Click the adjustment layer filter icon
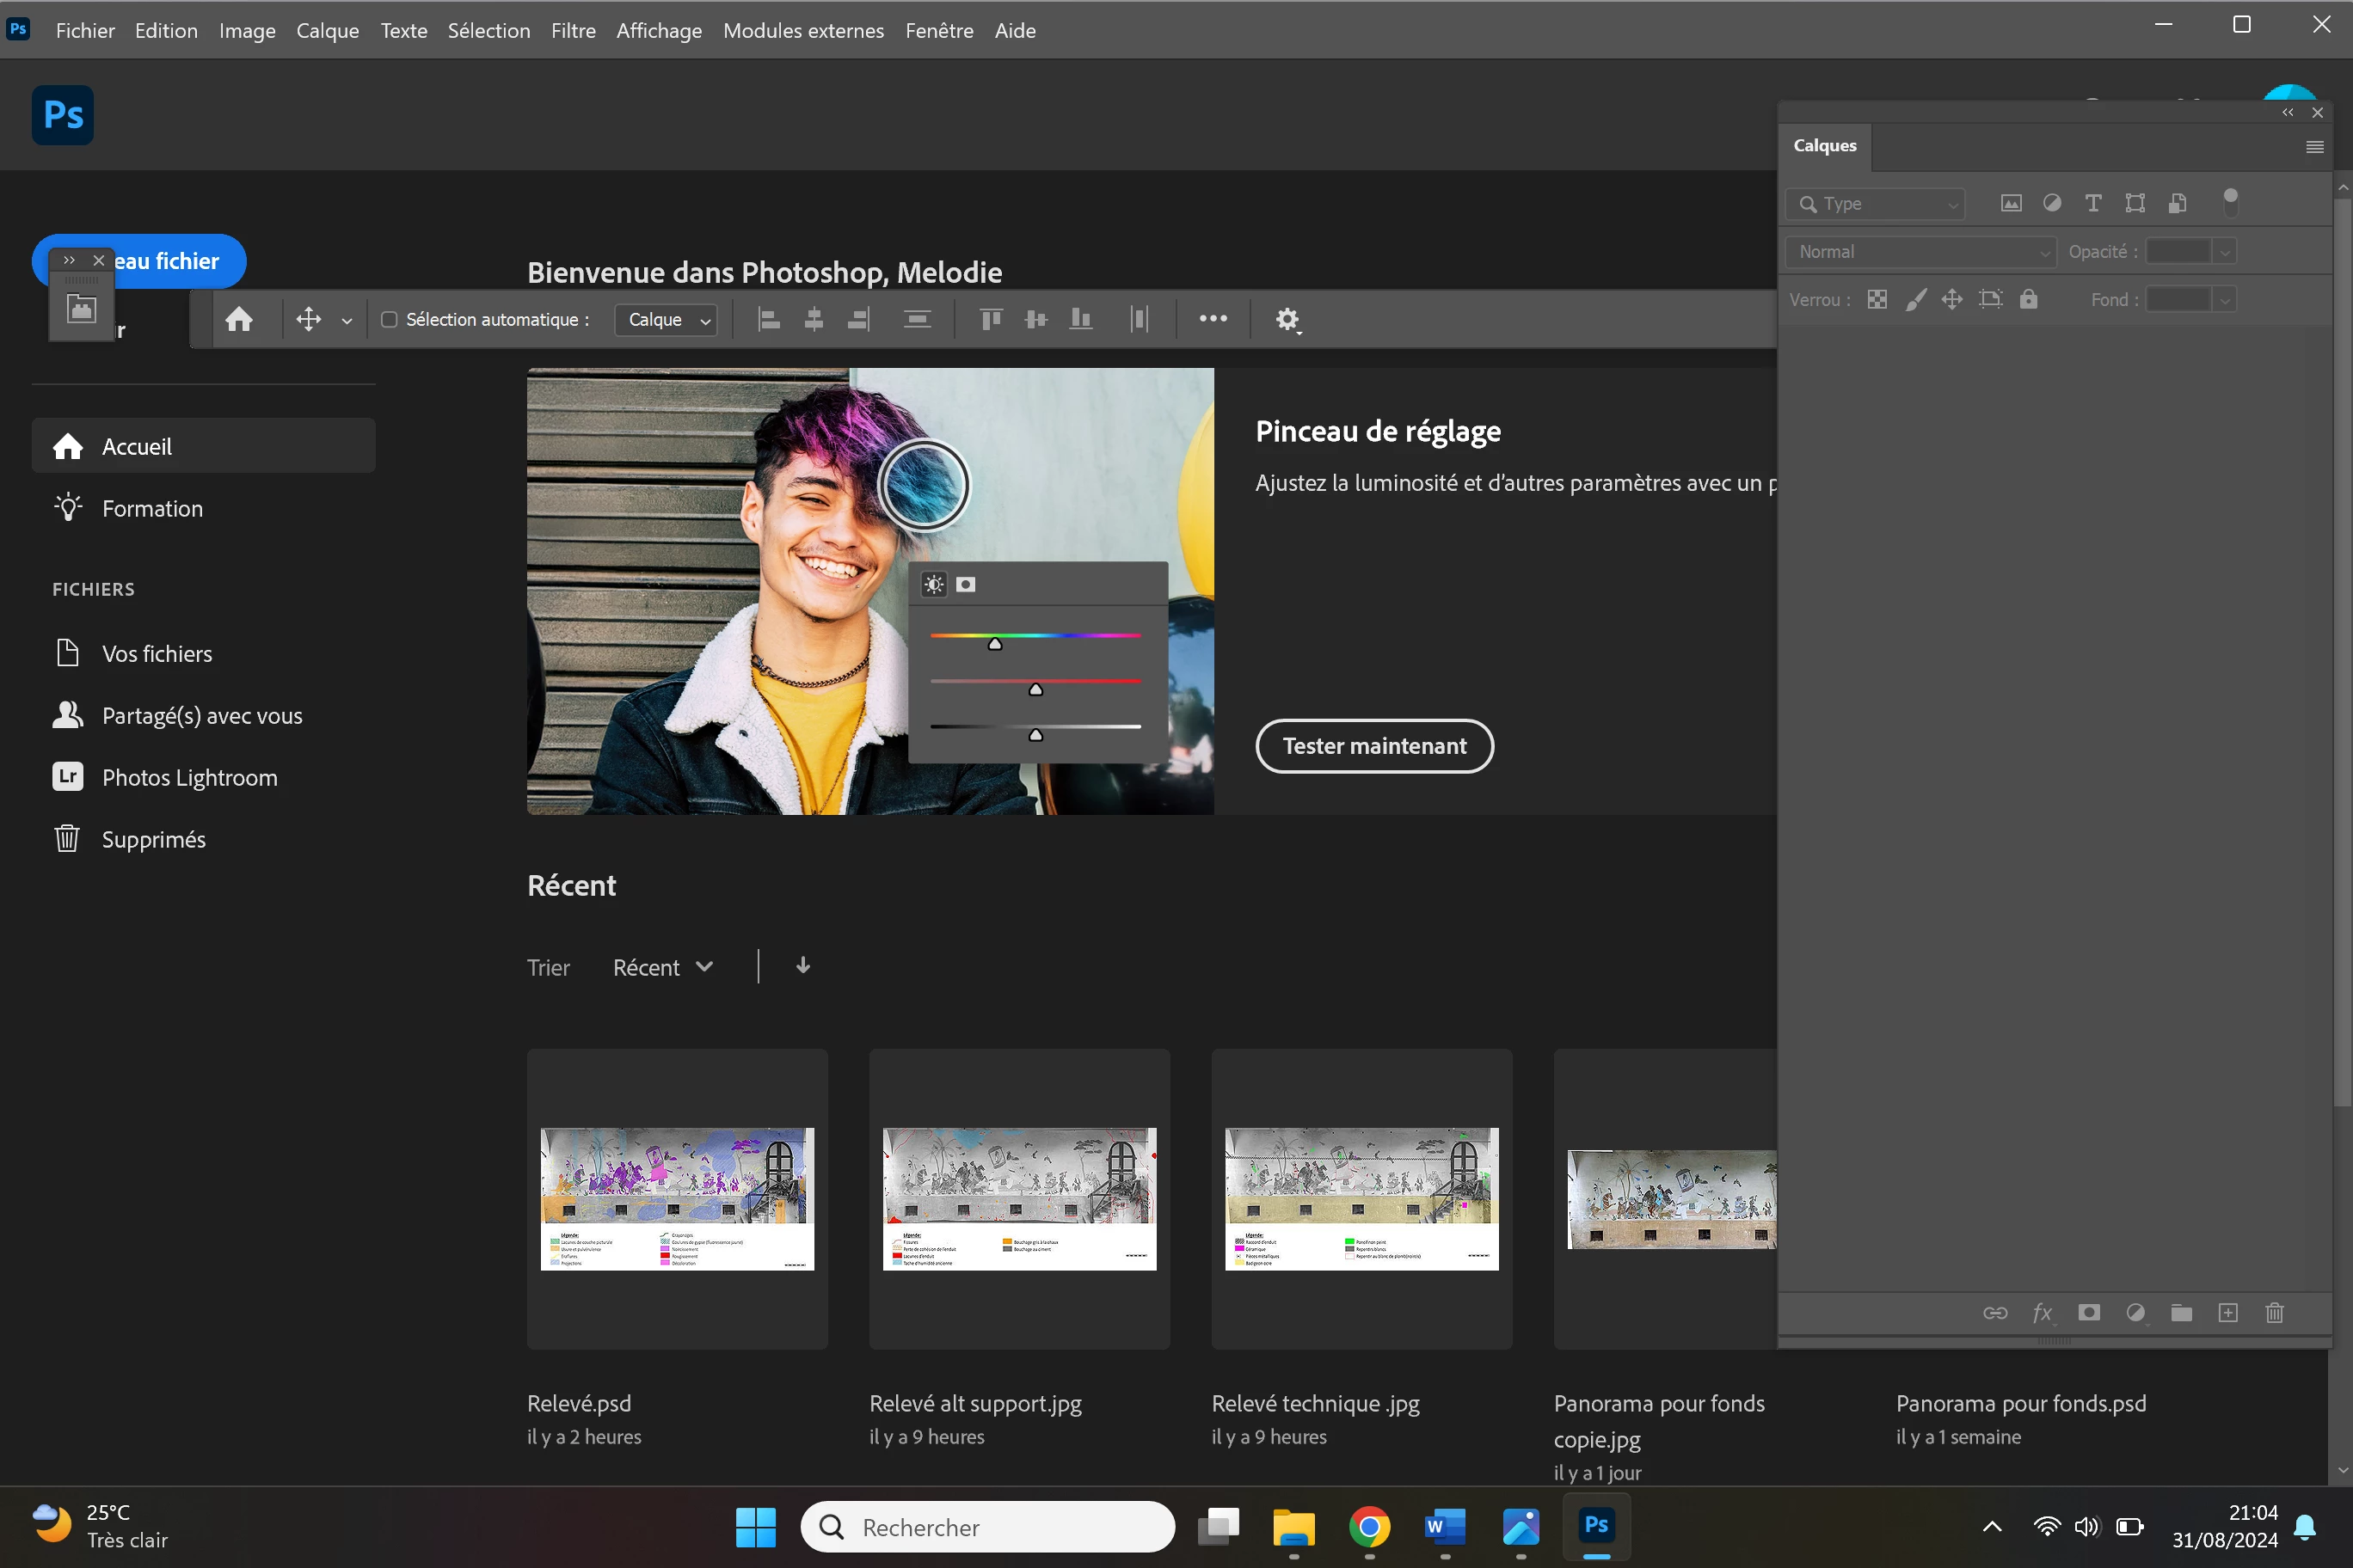 pyautogui.click(x=2051, y=203)
